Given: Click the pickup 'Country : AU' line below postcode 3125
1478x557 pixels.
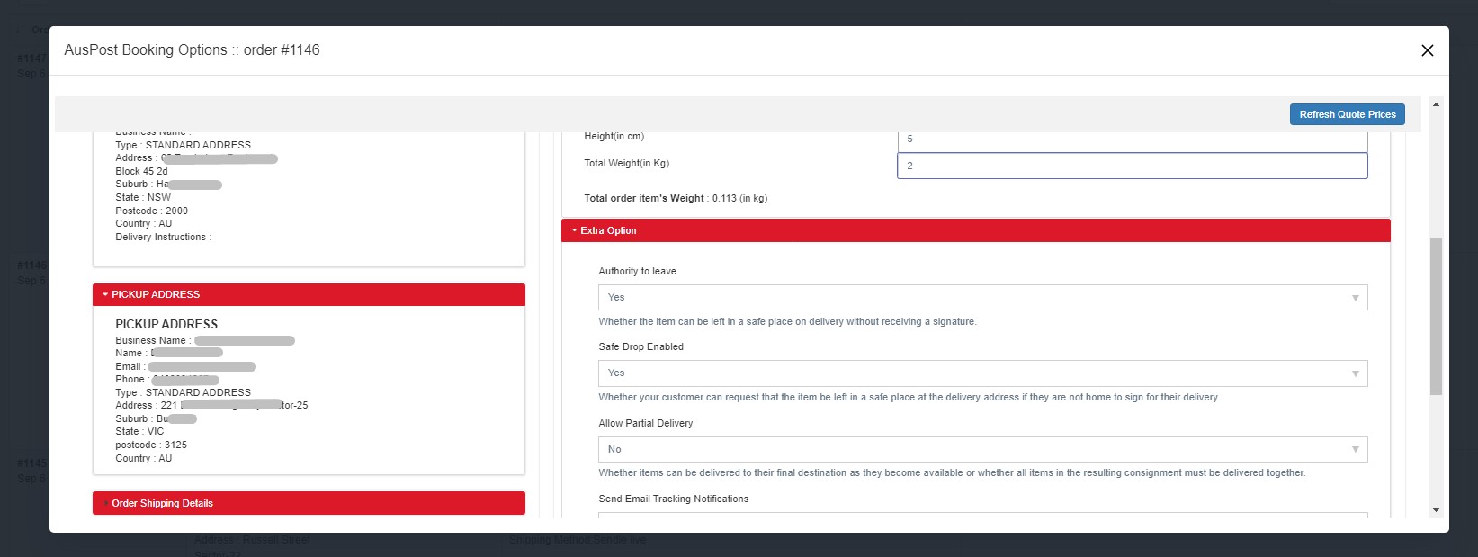Looking at the screenshot, I should click(144, 458).
